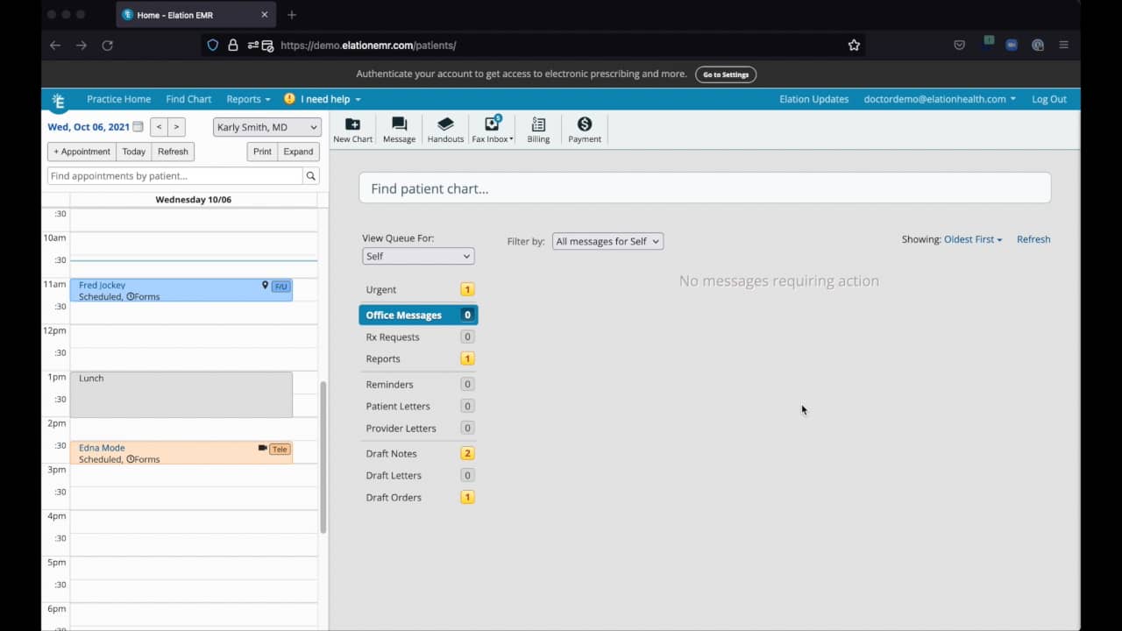Click the appointment search magnifier icon

click(310, 176)
